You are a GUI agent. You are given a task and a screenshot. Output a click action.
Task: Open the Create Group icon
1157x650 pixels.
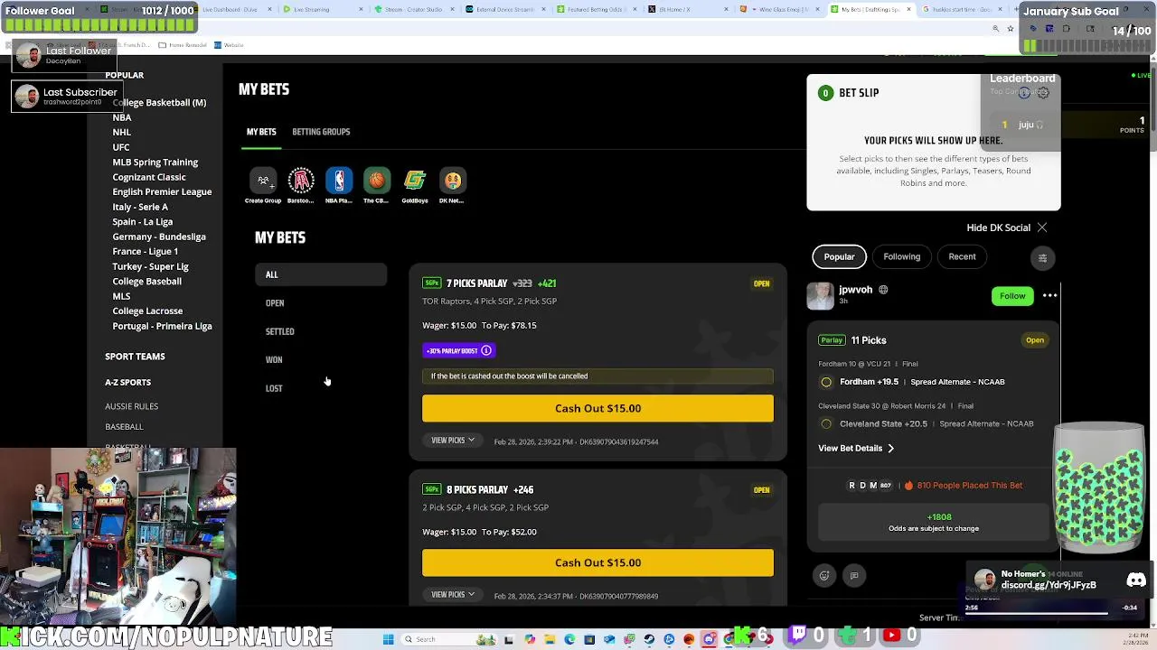tap(263, 181)
